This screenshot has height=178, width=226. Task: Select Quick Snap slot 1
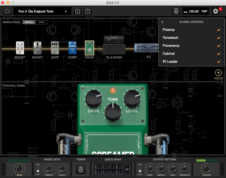[99, 167]
